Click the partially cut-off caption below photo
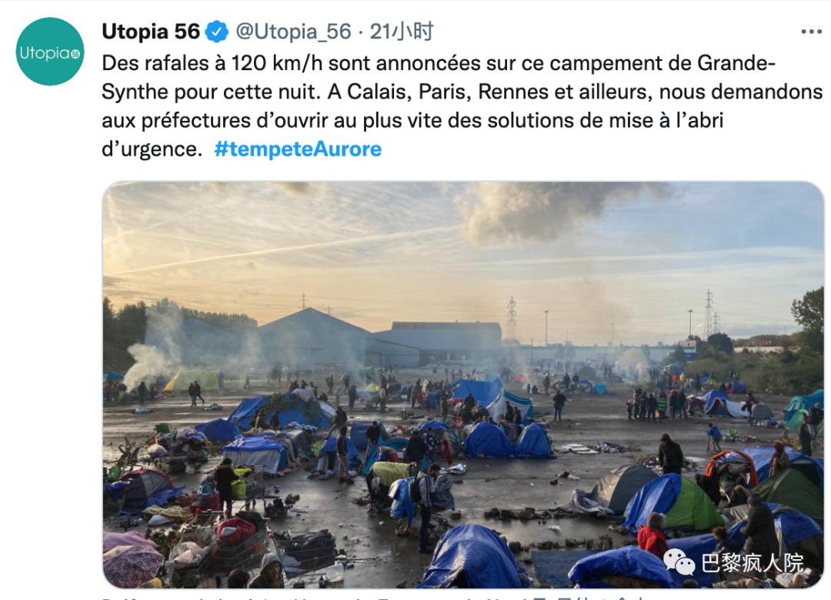 point(374,598)
